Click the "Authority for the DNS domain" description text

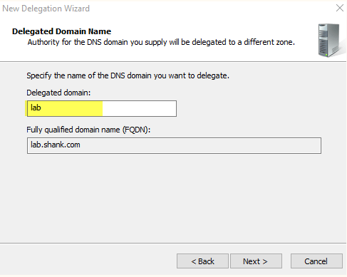pyautogui.click(x=161, y=42)
